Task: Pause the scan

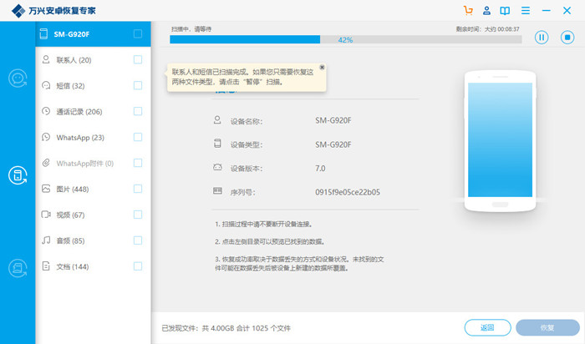Action: [542, 38]
